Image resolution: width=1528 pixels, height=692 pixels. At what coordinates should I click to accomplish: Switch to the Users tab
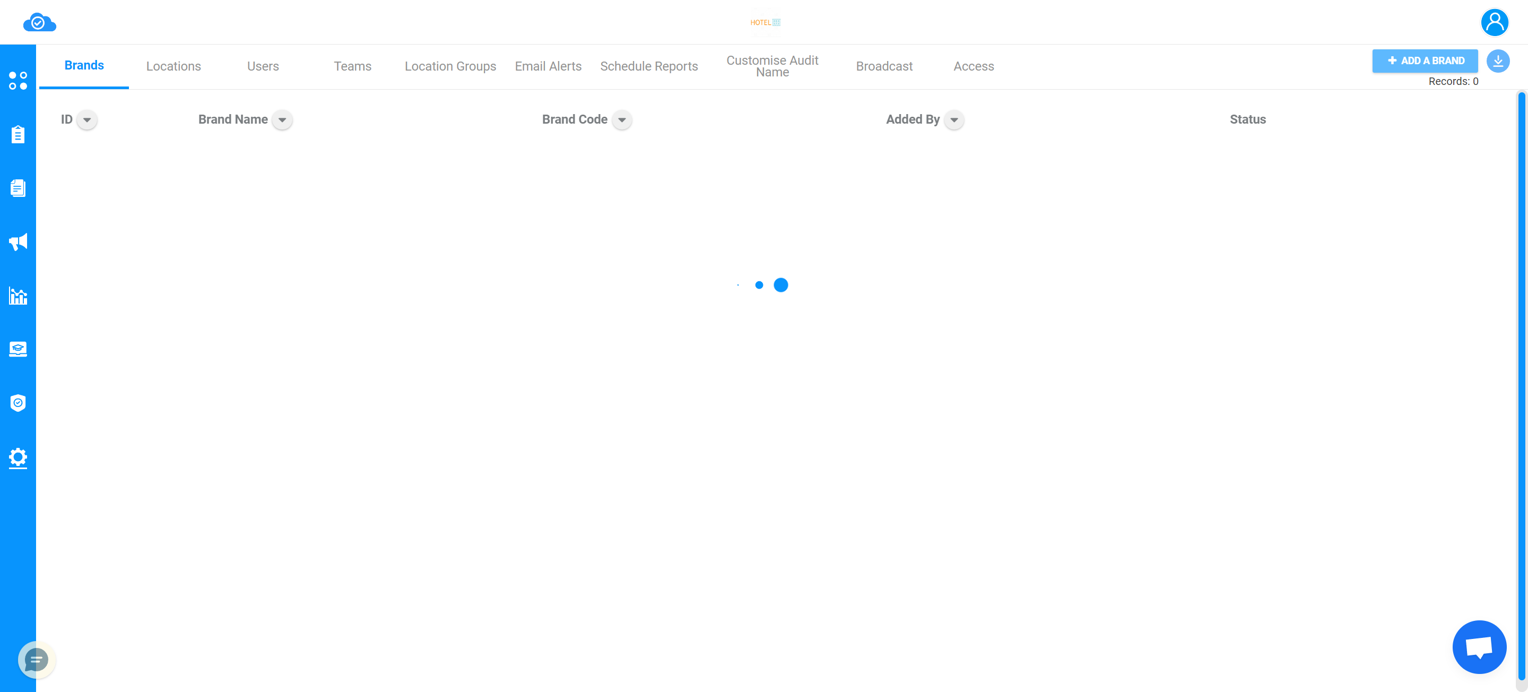coord(262,66)
